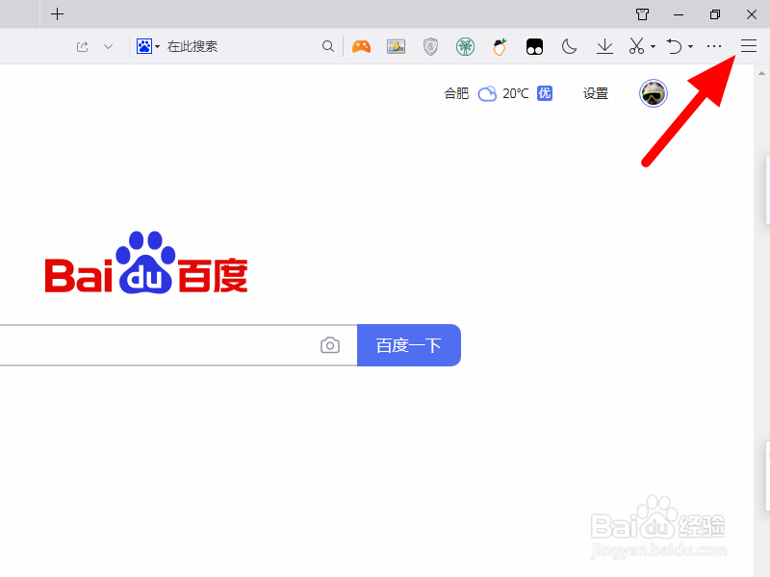Open the orange game controller extension
Image resolution: width=770 pixels, height=577 pixels.
point(362,46)
